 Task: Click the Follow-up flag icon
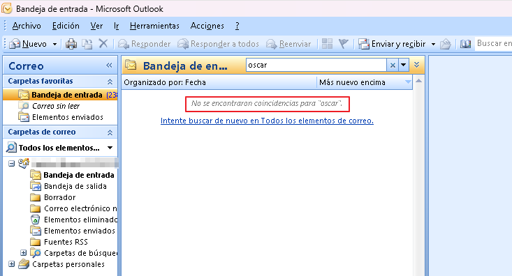point(344,43)
